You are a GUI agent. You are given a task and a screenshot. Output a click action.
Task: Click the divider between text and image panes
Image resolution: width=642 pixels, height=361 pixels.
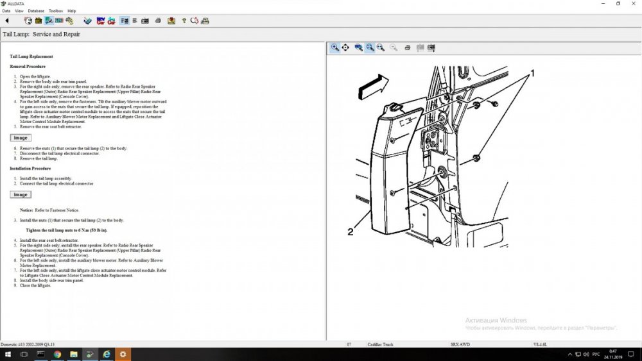pos(326,192)
